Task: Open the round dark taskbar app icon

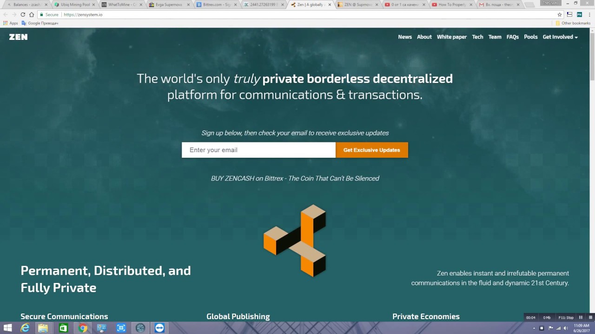Action: click(x=140, y=328)
